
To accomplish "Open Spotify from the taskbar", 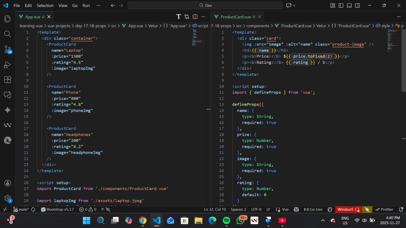I will point(226,220).
